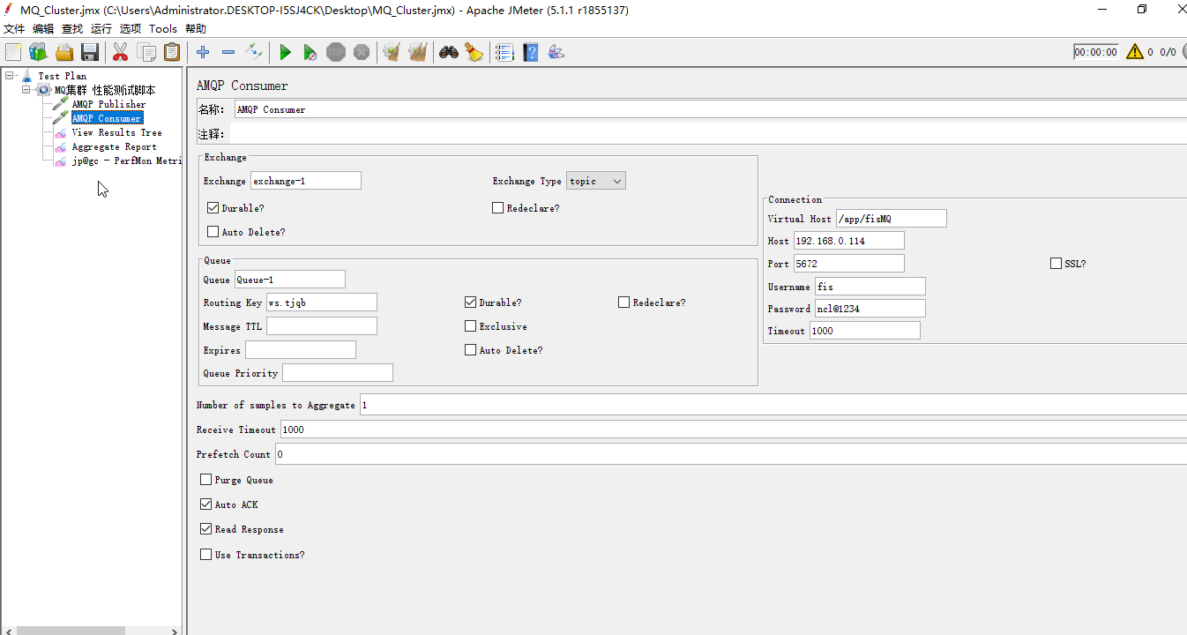Viewport: 1187px width, 635px height.
Task: Open the 运行 menu
Action: pos(101,29)
